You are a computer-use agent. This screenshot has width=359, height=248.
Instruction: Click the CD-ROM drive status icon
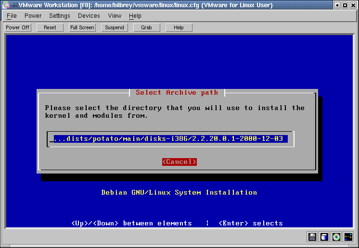[336, 236]
